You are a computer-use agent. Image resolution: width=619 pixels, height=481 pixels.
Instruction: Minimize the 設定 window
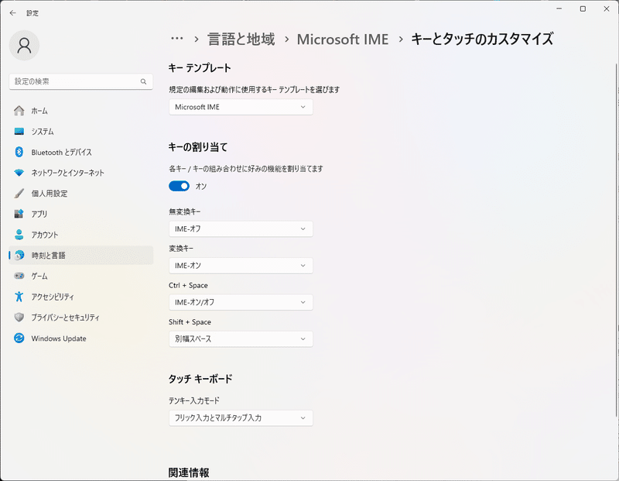[559, 9]
